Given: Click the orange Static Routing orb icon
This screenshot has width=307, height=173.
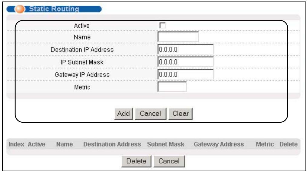Looking at the screenshot, I should click(20, 9).
